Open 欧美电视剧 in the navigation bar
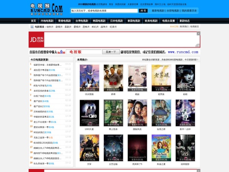Viewport: 229px width, 172px height. point(151,21)
